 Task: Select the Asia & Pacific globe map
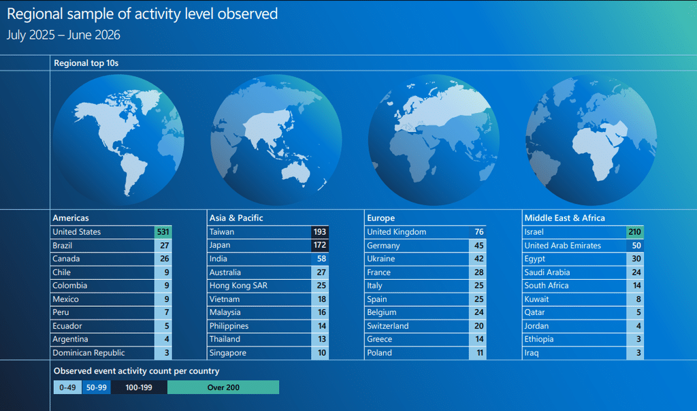(276, 139)
